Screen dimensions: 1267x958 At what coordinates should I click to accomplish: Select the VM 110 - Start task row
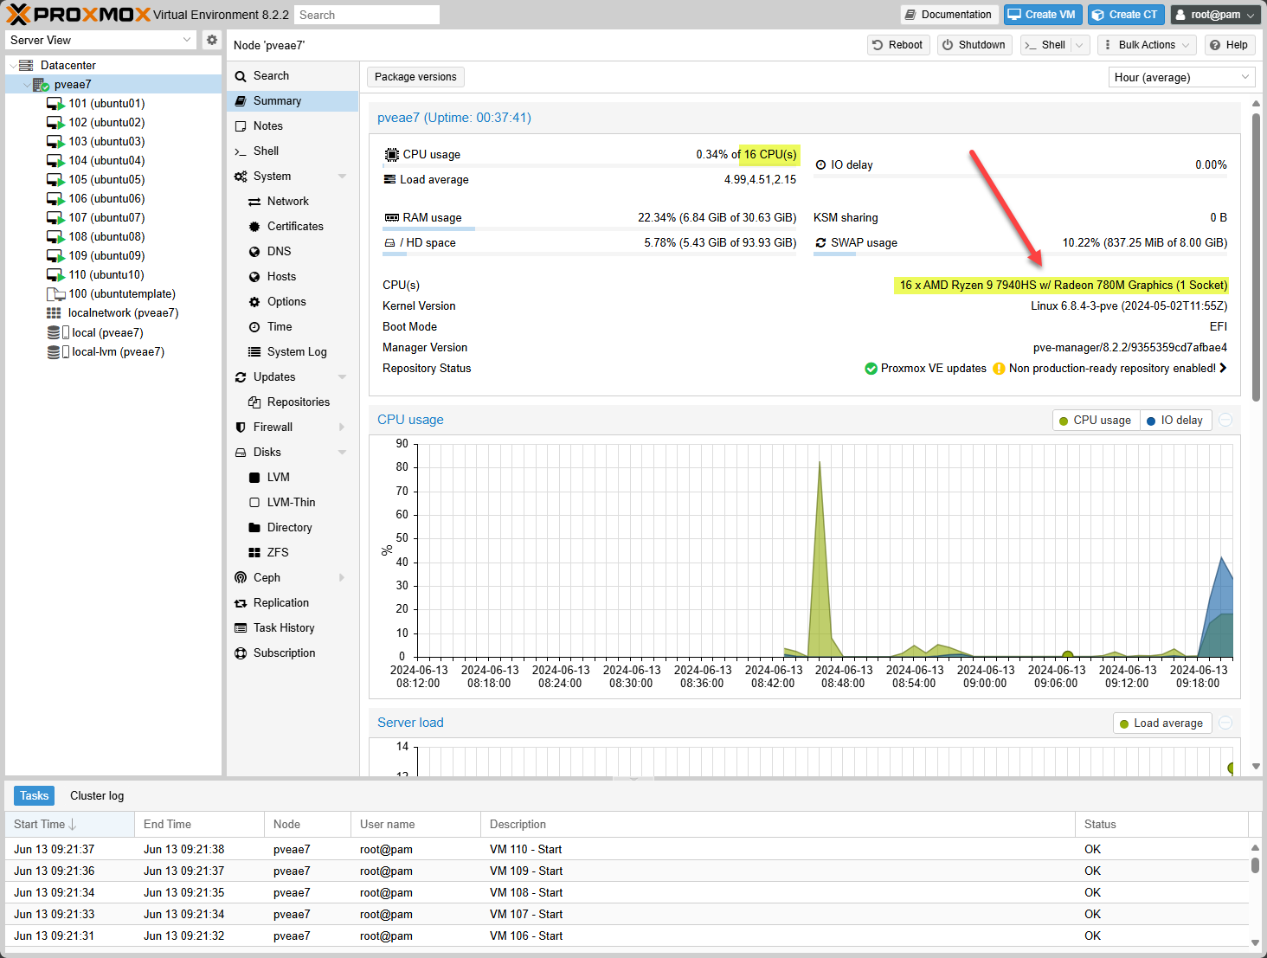[627, 850]
